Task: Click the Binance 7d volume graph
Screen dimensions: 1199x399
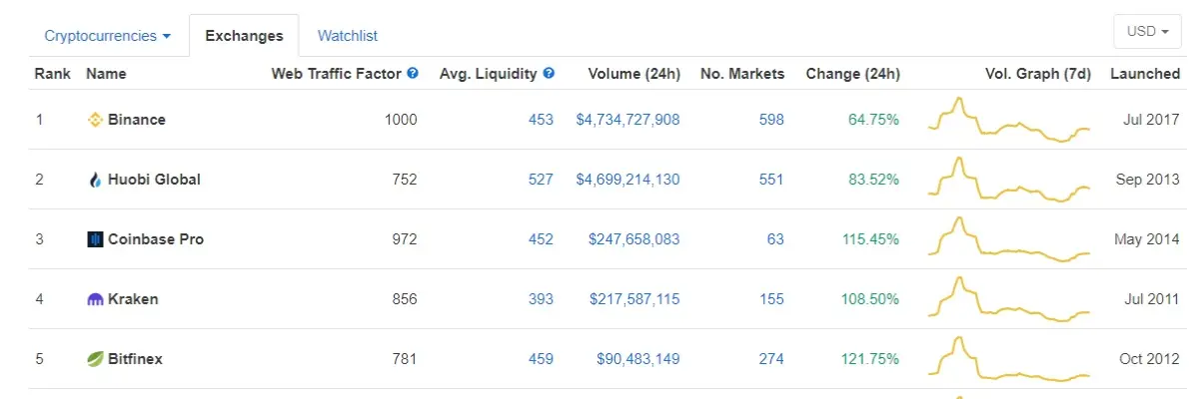Action: [x=1009, y=120]
